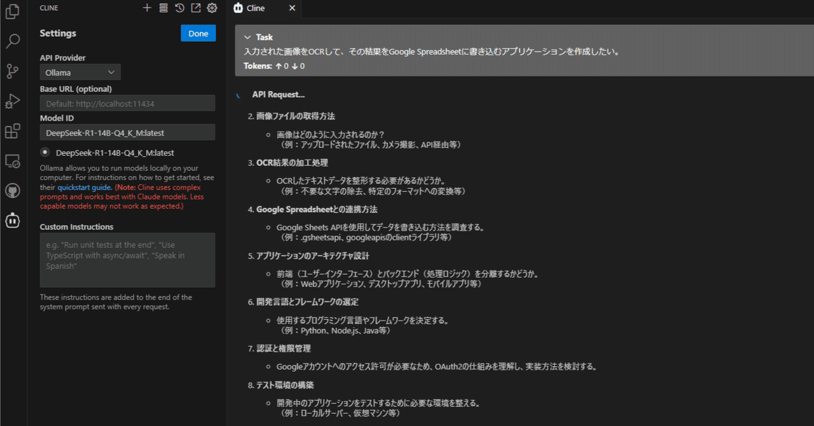Click heading '7. 認証と権限管理'
The height and width of the screenshot is (426, 814).
pos(280,348)
